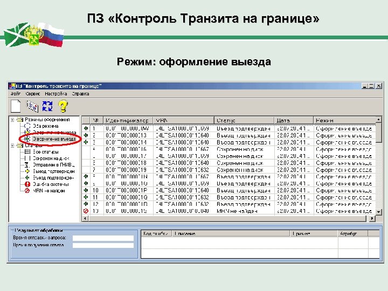Click the identifier cell ending 000019

click(x=128, y=170)
